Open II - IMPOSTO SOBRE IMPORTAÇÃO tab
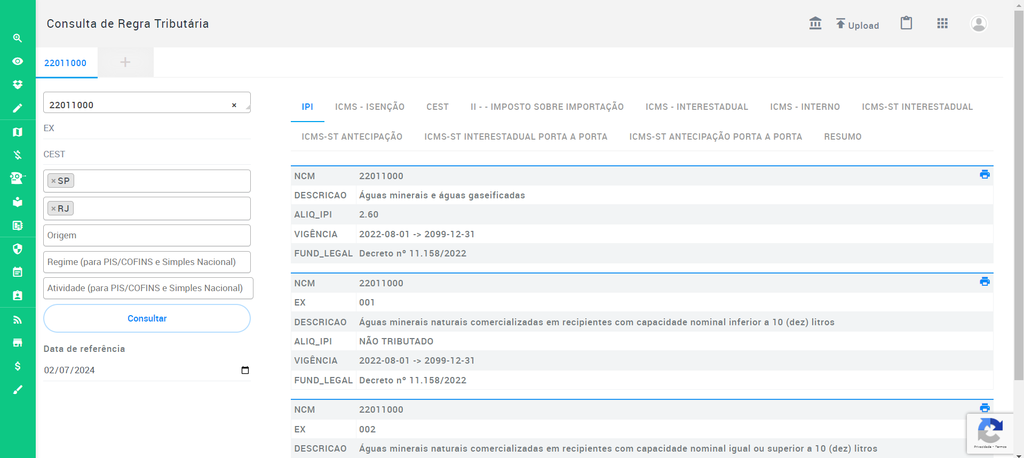The height and width of the screenshot is (458, 1024). point(547,107)
